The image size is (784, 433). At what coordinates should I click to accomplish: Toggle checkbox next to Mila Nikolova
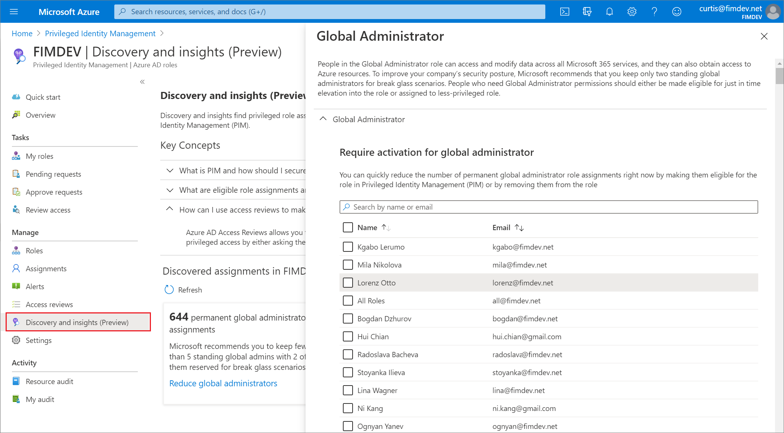point(347,265)
